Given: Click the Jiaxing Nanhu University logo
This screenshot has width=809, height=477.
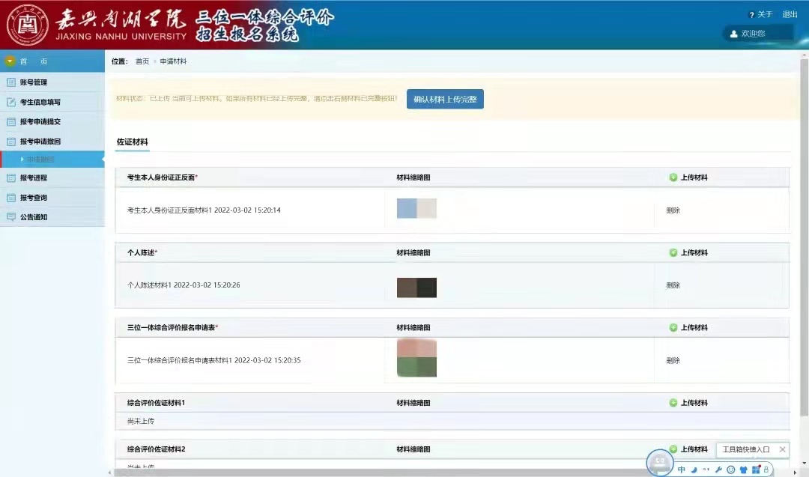Looking at the screenshot, I should [28, 25].
